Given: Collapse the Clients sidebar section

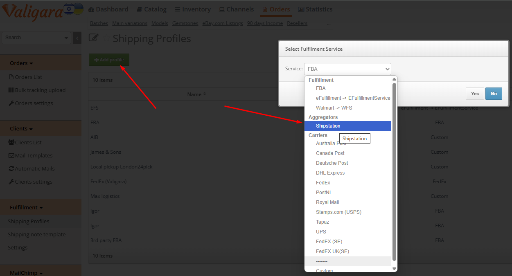Looking at the screenshot, I should [21, 128].
